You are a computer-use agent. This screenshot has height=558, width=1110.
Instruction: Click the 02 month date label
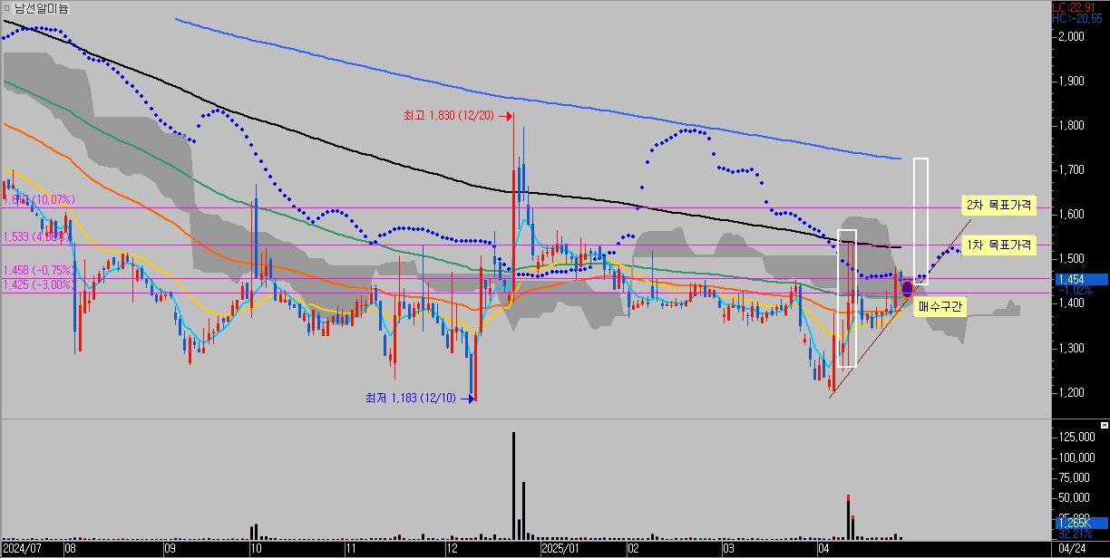[x=634, y=548]
